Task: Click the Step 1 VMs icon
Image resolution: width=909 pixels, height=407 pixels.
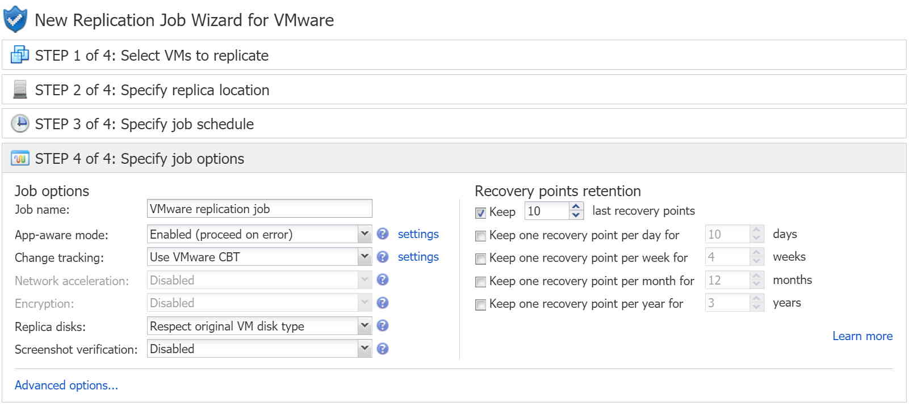Action: click(20, 55)
